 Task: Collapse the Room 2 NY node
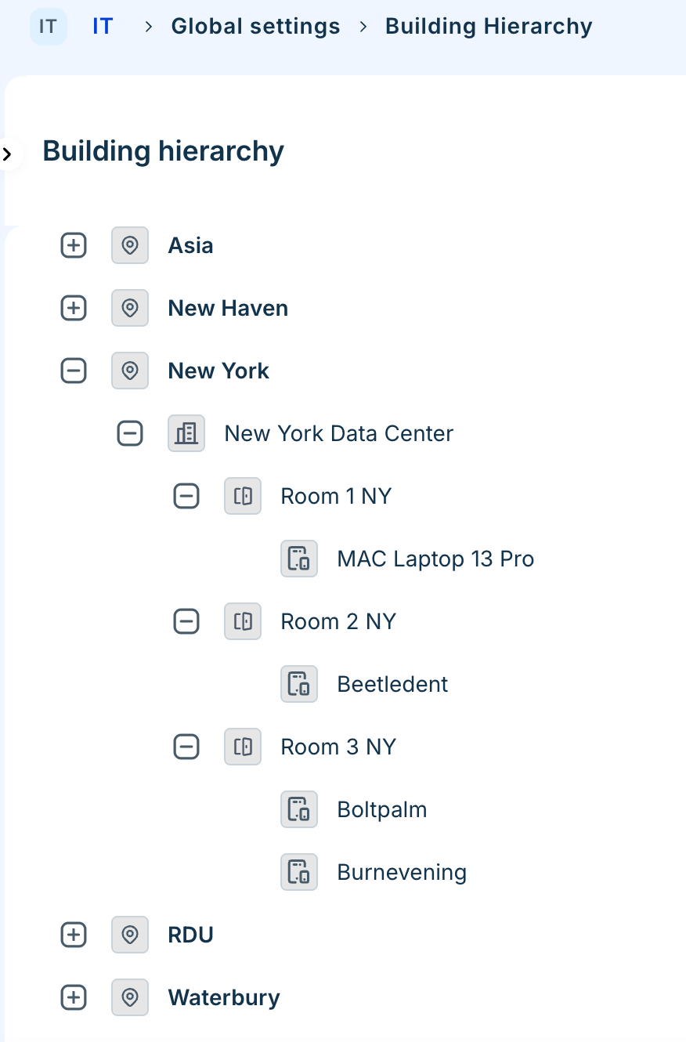tap(186, 621)
